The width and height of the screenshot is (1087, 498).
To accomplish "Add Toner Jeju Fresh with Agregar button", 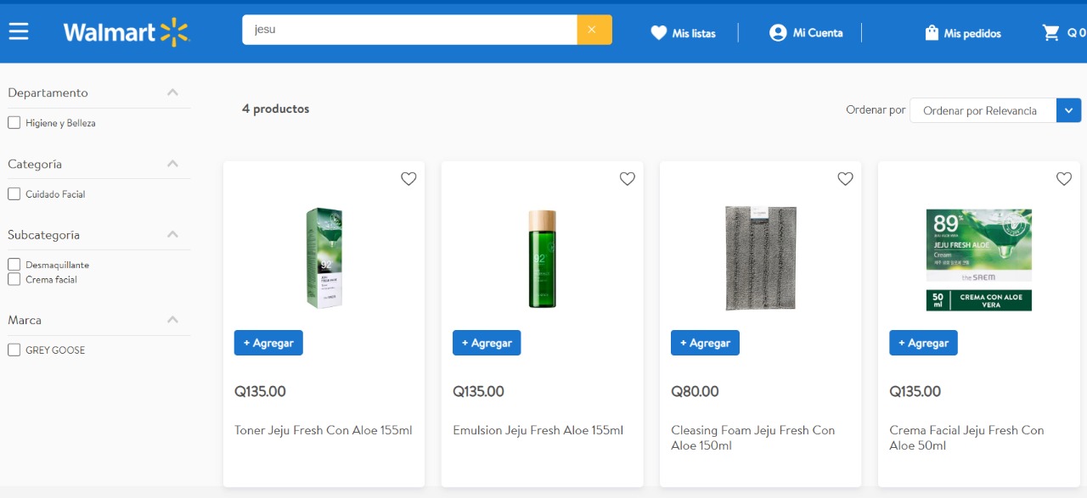I will pos(268,343).
